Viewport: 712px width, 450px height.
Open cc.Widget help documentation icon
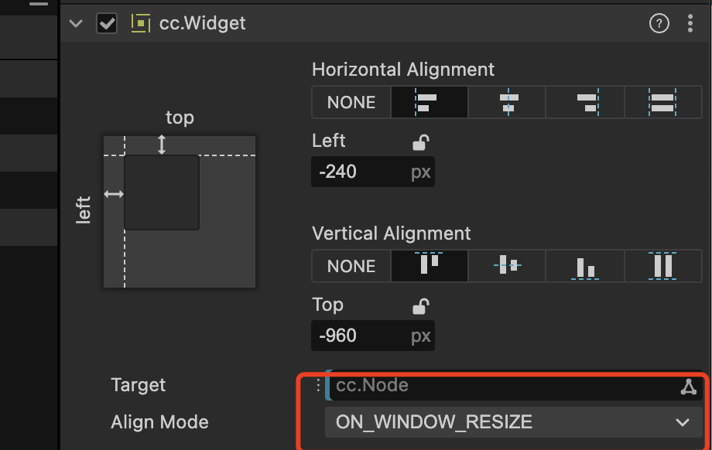(659, 24)
